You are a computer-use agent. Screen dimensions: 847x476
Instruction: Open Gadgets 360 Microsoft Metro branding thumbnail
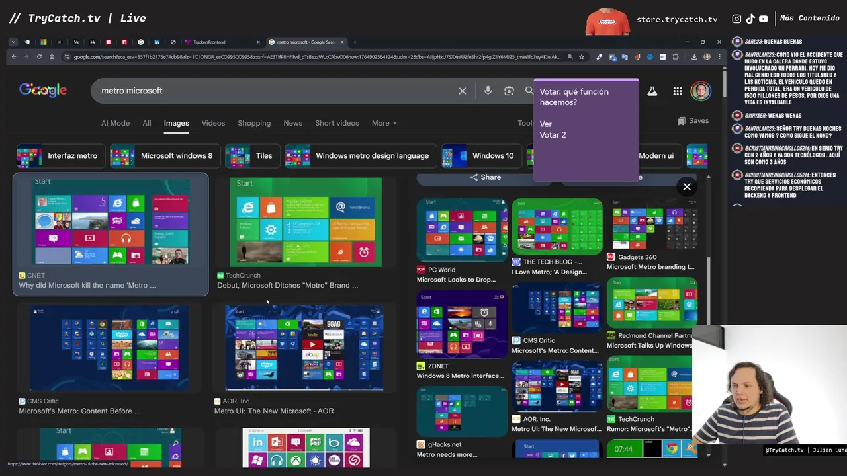click(x=652, y=224)
